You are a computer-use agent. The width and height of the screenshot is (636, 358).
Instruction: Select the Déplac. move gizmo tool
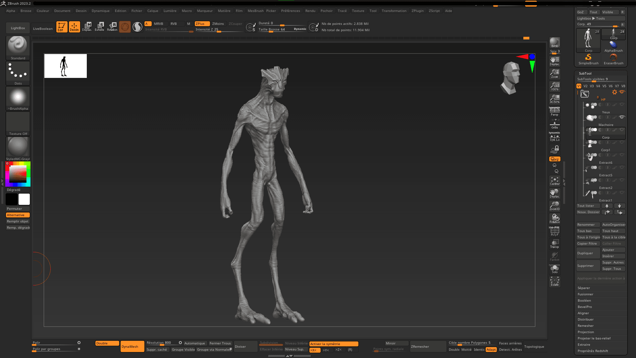[x=87, y=27]
